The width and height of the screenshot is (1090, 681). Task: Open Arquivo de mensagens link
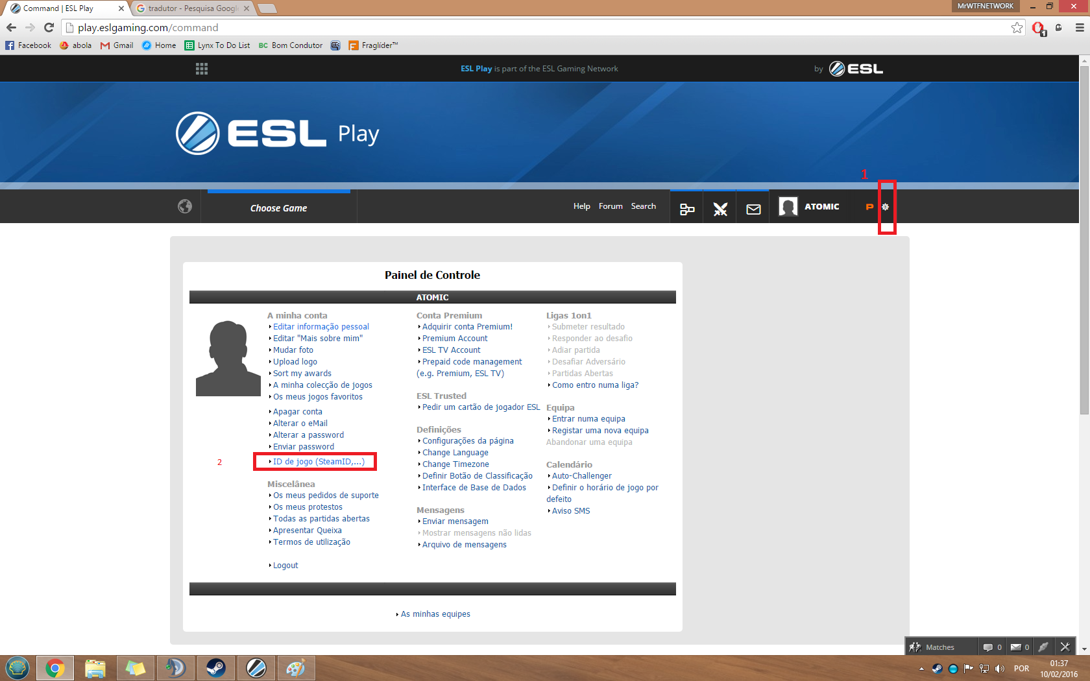pos(465,545)
